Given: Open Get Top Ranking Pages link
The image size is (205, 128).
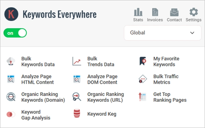Looking at the screenshot, I should [170, 97].
